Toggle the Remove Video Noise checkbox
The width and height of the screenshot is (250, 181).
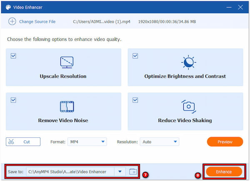[x=13, y=100]
